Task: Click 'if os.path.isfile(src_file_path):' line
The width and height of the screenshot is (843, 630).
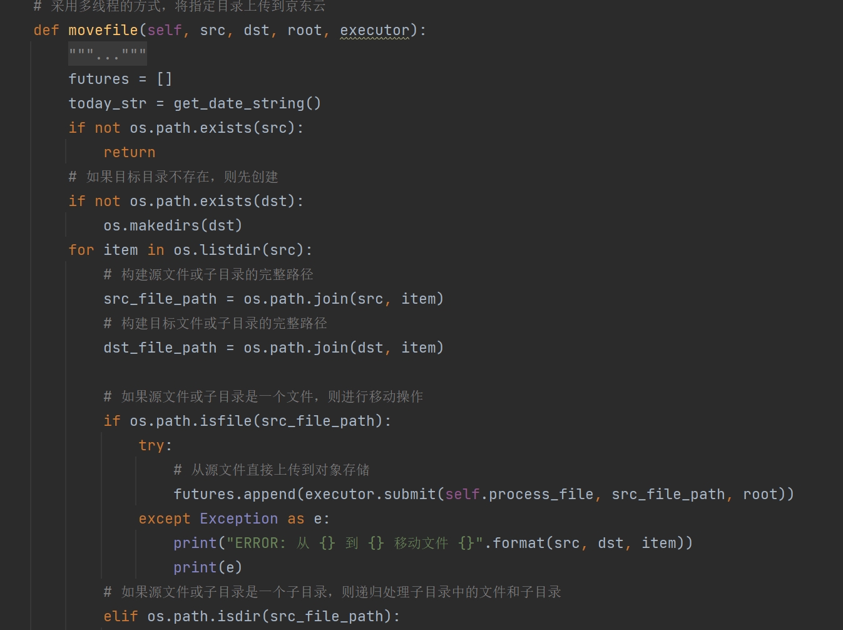Action: pyautogui.click(x=247, y=421)
